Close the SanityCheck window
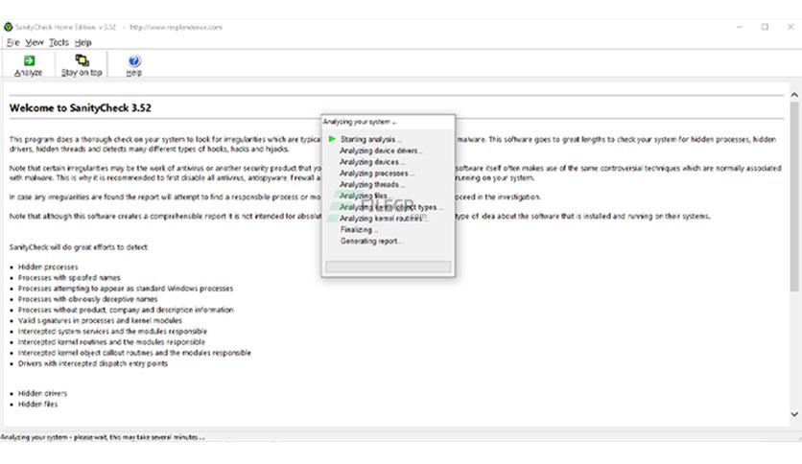This screenshot has width=802, height=464. (790, 27)
